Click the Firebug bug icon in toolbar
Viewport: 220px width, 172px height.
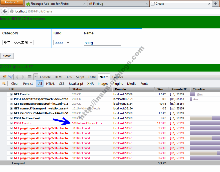[x=4, y=77]
